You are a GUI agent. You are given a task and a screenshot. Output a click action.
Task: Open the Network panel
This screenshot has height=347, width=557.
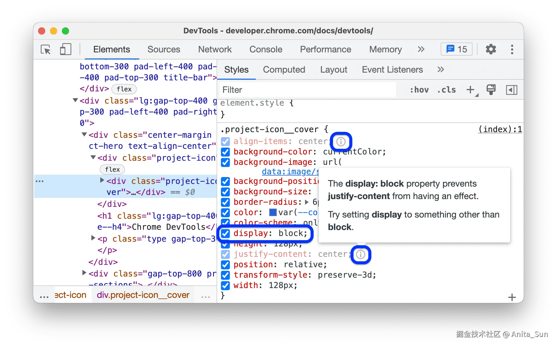pyautogui.click(x=215, y=49)
